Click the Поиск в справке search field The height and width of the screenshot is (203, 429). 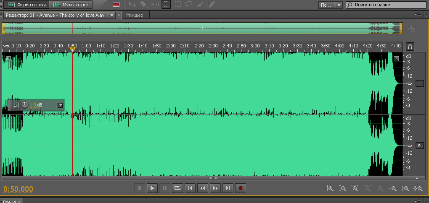pyautogui.click(x=386, y=5)
